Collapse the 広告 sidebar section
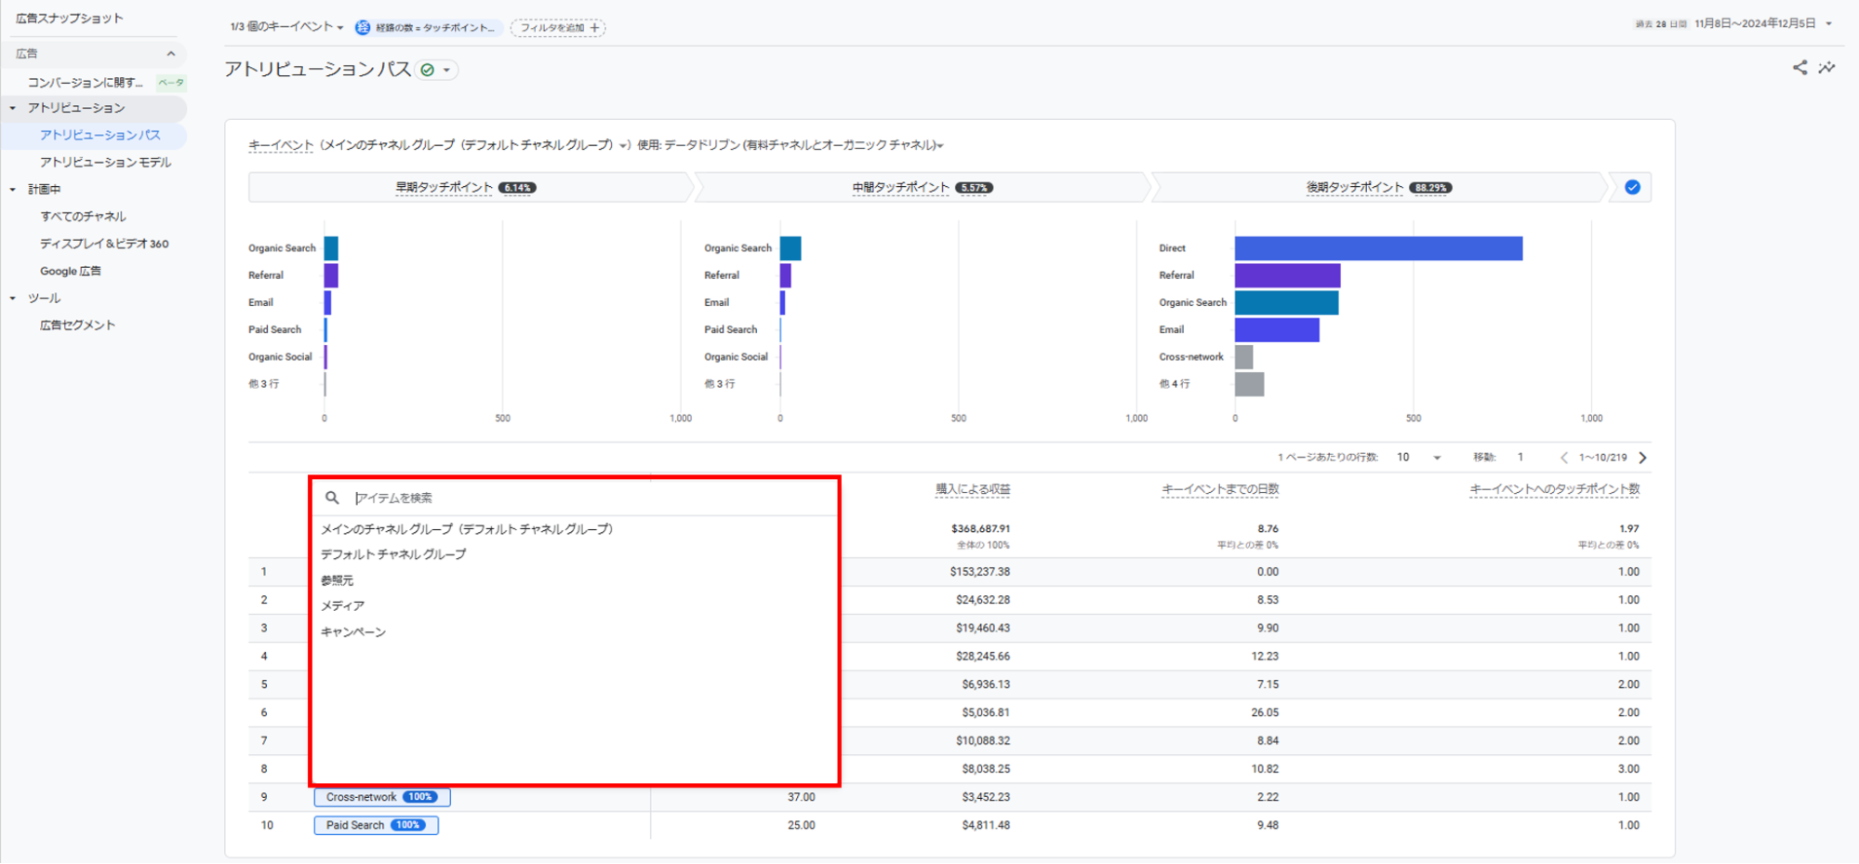 [171, 54]
